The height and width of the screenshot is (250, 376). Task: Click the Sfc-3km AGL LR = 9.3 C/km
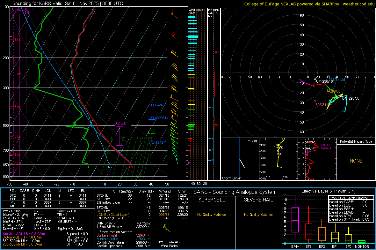point(24,234)
